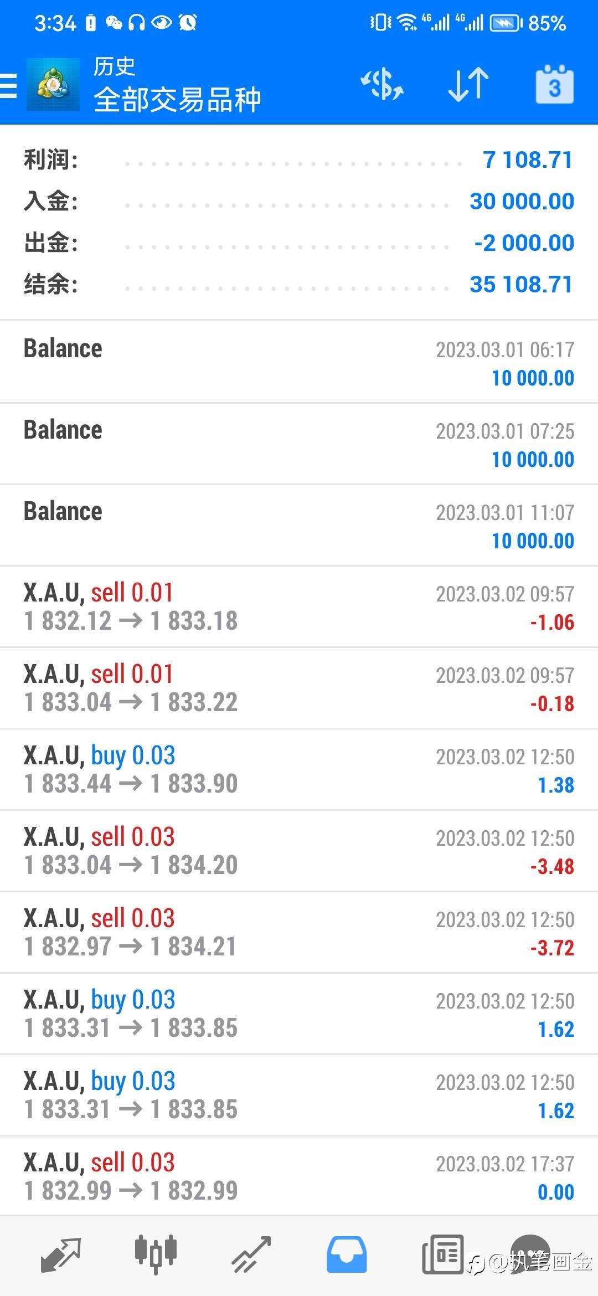Viewport: 598px width, 1296px height.
Task: Select the History inbox tab
Action: coord(347,1254)
